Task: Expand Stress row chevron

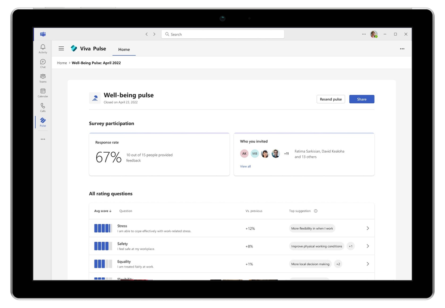Action: pos(368,228)
